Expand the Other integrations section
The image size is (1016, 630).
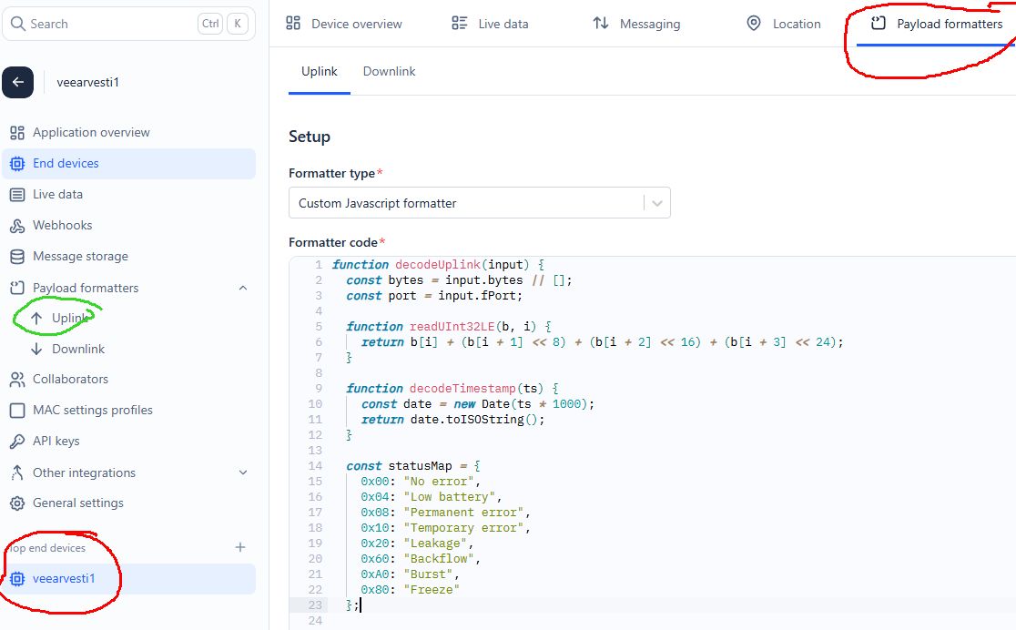[242, 472]
